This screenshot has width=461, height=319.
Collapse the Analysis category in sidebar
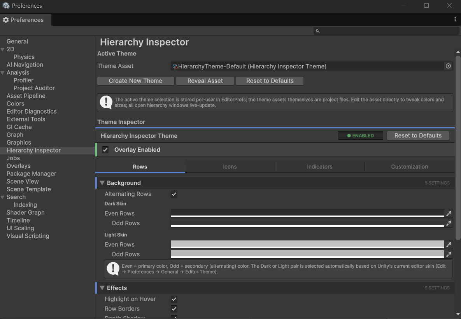(x=3, y=73)
